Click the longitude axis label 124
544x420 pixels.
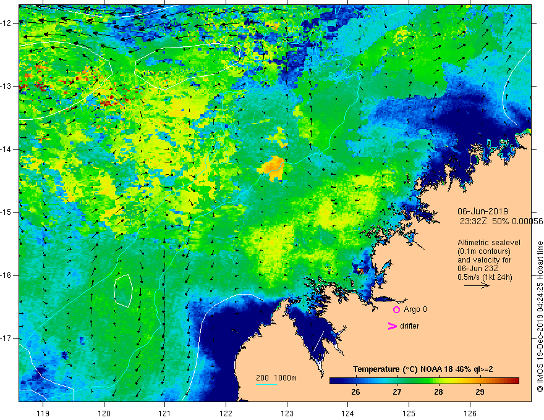pos(348,413)
